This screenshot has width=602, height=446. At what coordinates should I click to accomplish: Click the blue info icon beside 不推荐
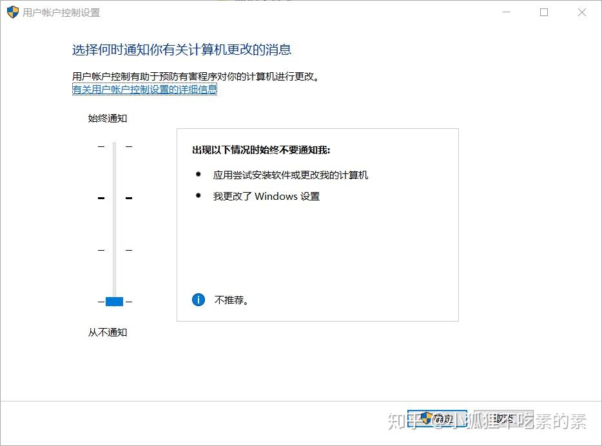(x=199, y=300)
